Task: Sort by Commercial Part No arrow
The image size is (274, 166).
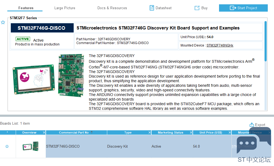Action: (x=92, y=132)
